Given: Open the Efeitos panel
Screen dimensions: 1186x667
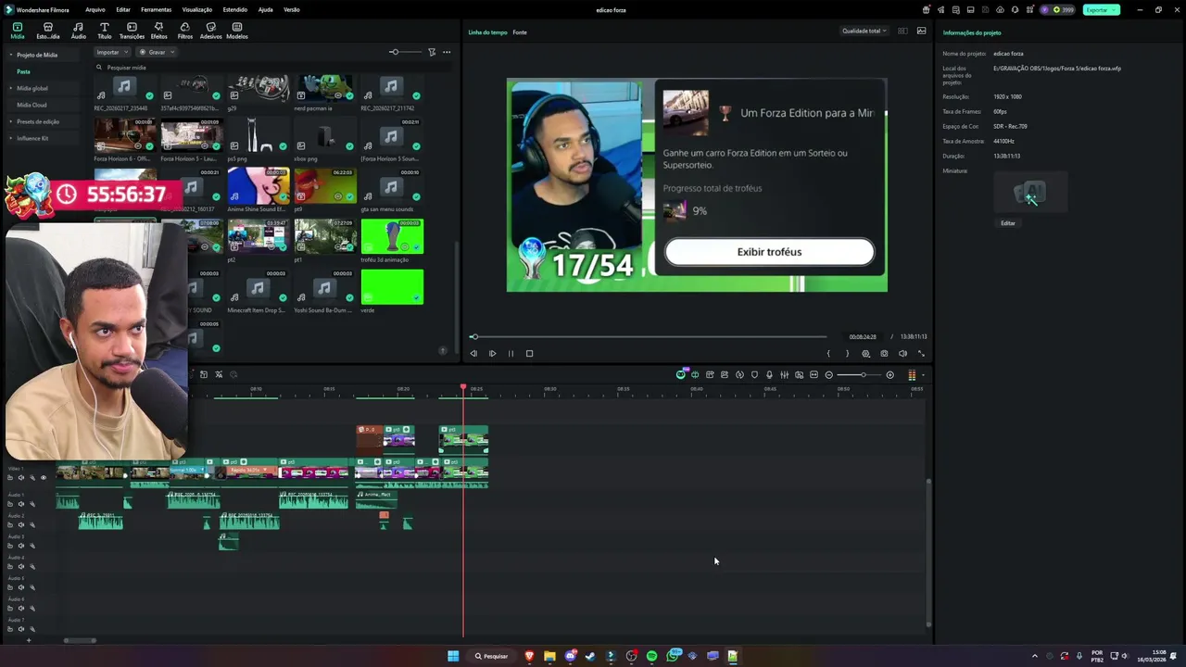Looking at the screenshot, I should [158, 31].
